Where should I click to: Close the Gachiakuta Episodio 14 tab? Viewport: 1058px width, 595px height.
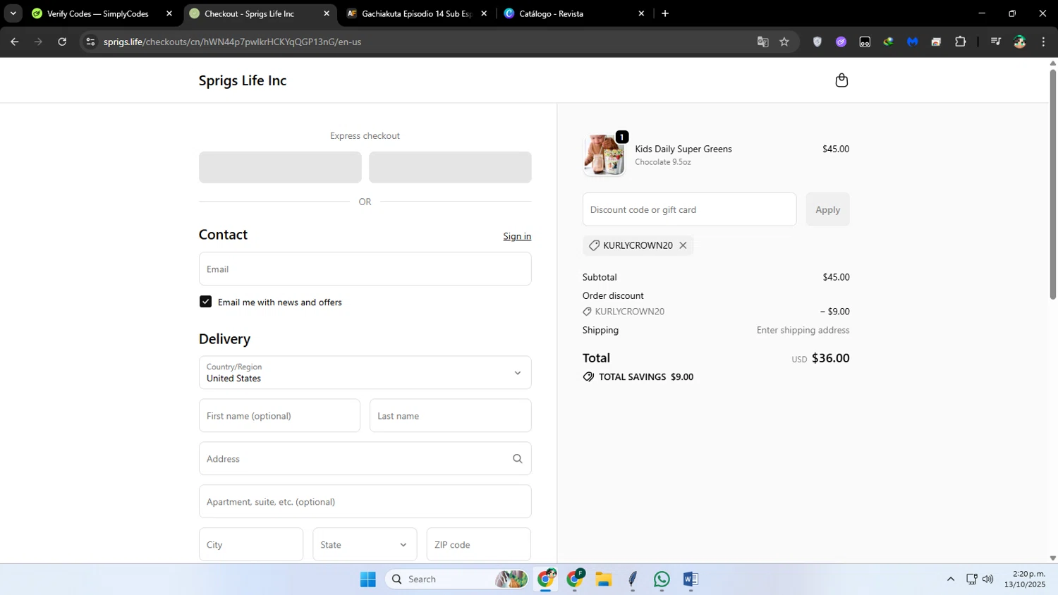pos(484,13)
